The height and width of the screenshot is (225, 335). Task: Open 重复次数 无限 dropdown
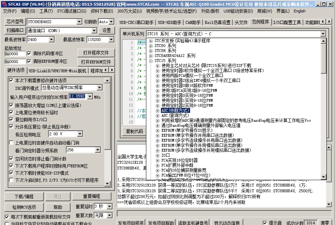point(109,215)
